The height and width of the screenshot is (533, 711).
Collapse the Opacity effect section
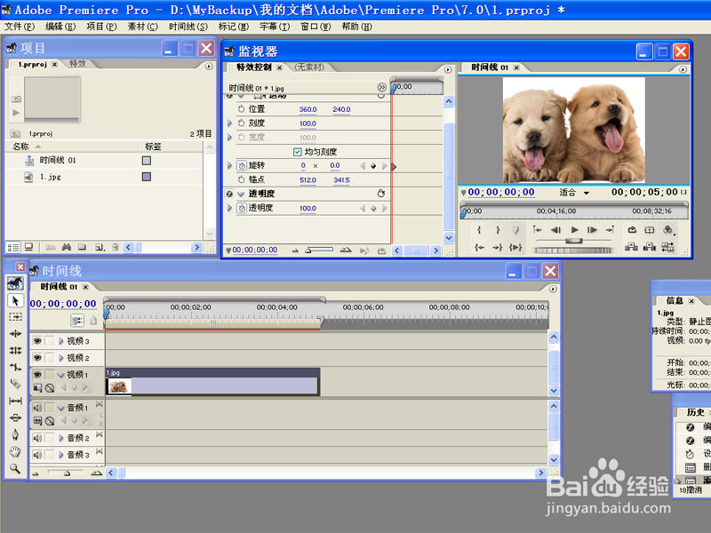241,194
